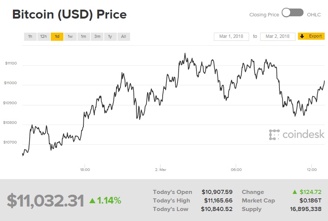Click the price line near the chart peak
Viewport: 328px width, 221px height.
pyautogui.click(x=185, y=54)
